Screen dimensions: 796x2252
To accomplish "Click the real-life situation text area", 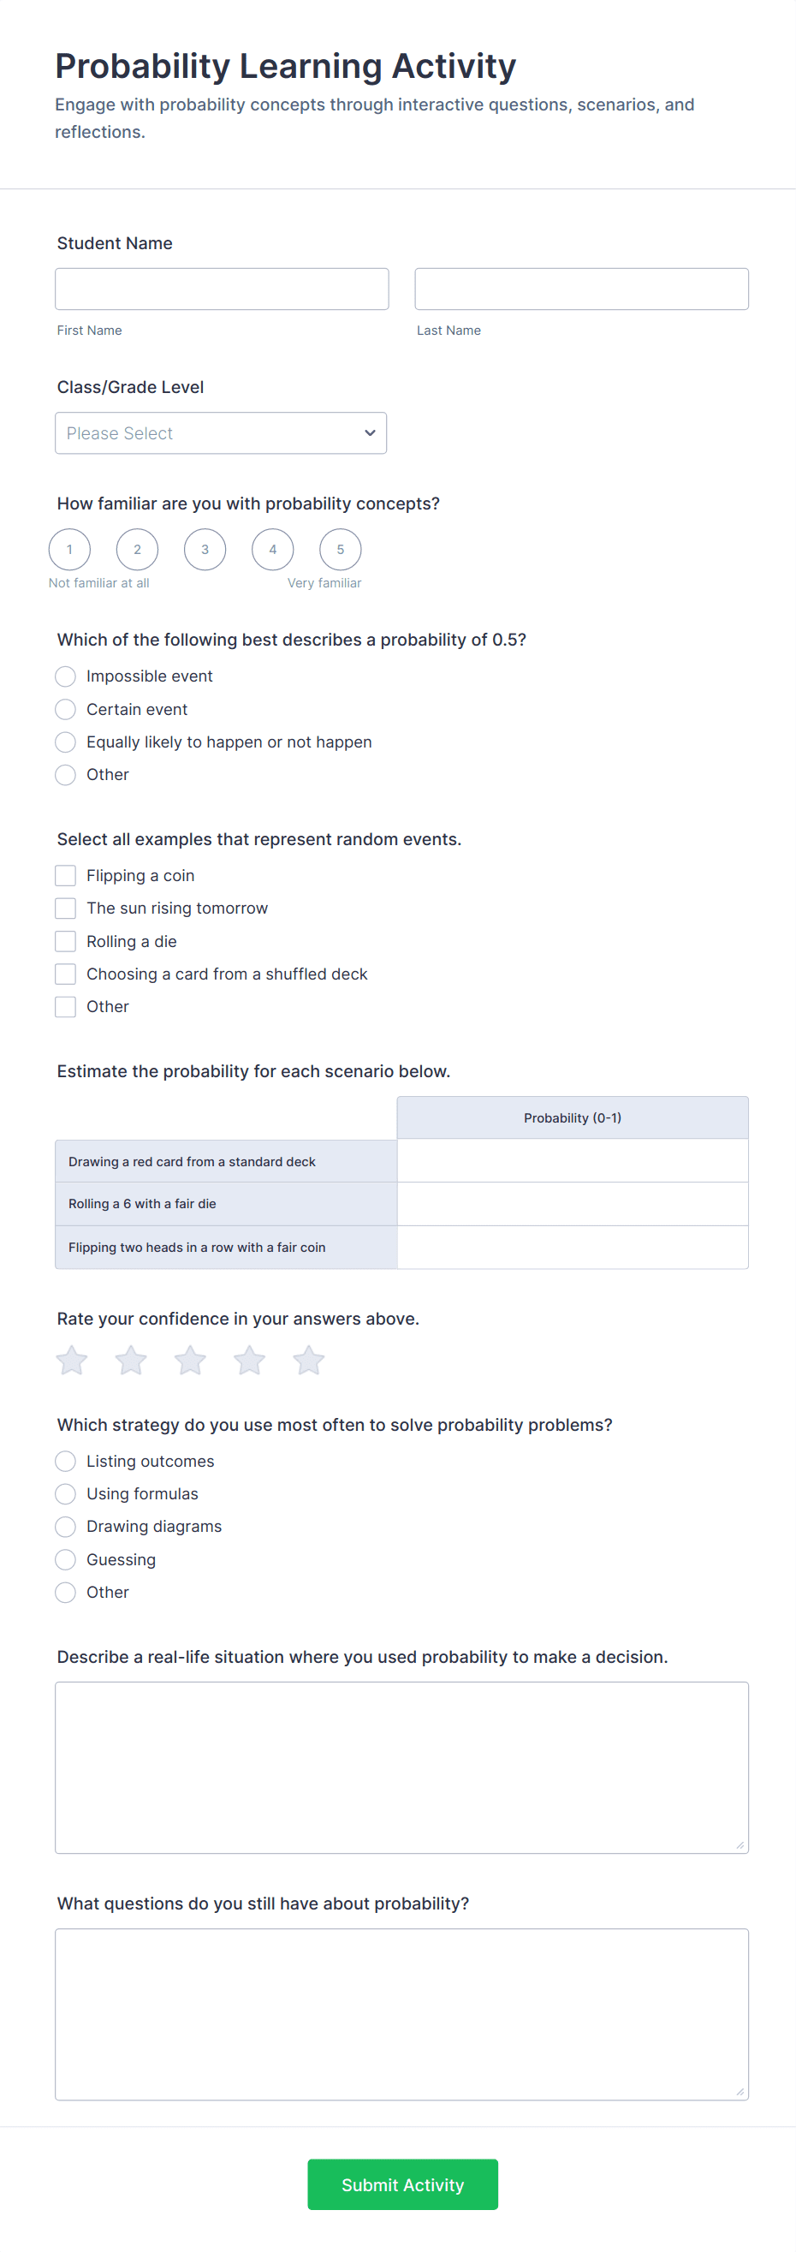I will tap(402, 1767).
